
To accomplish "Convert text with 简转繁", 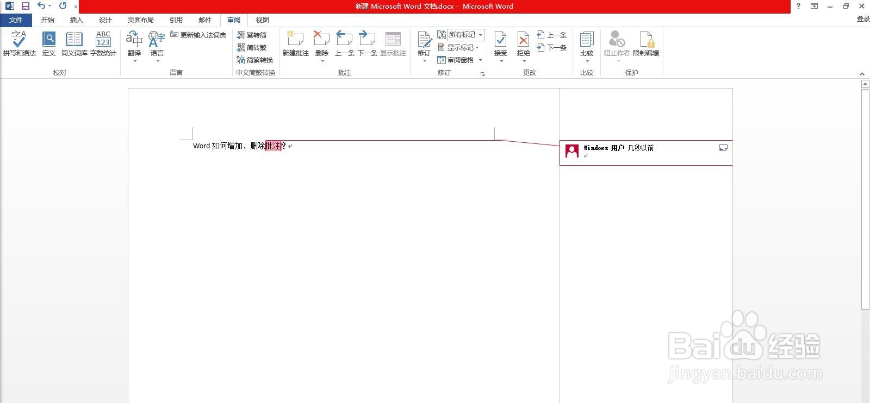I will point(252,47).
